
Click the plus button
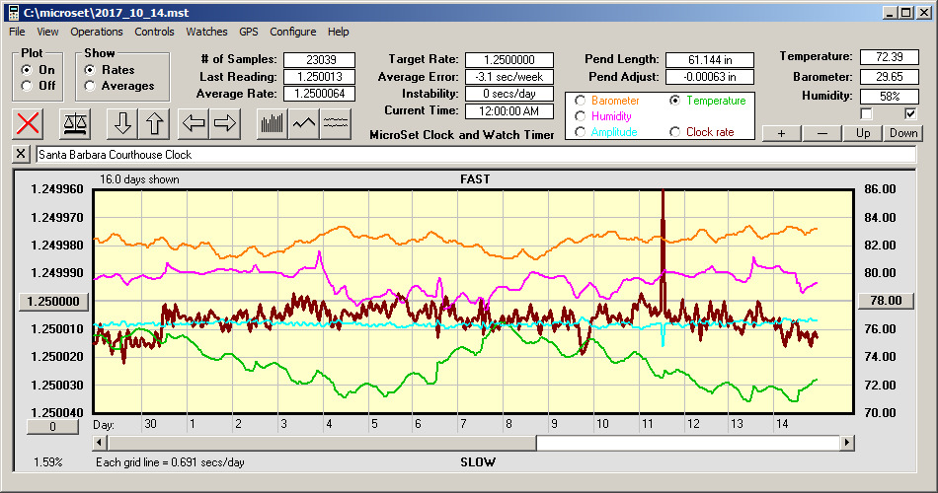coord(781,133)
